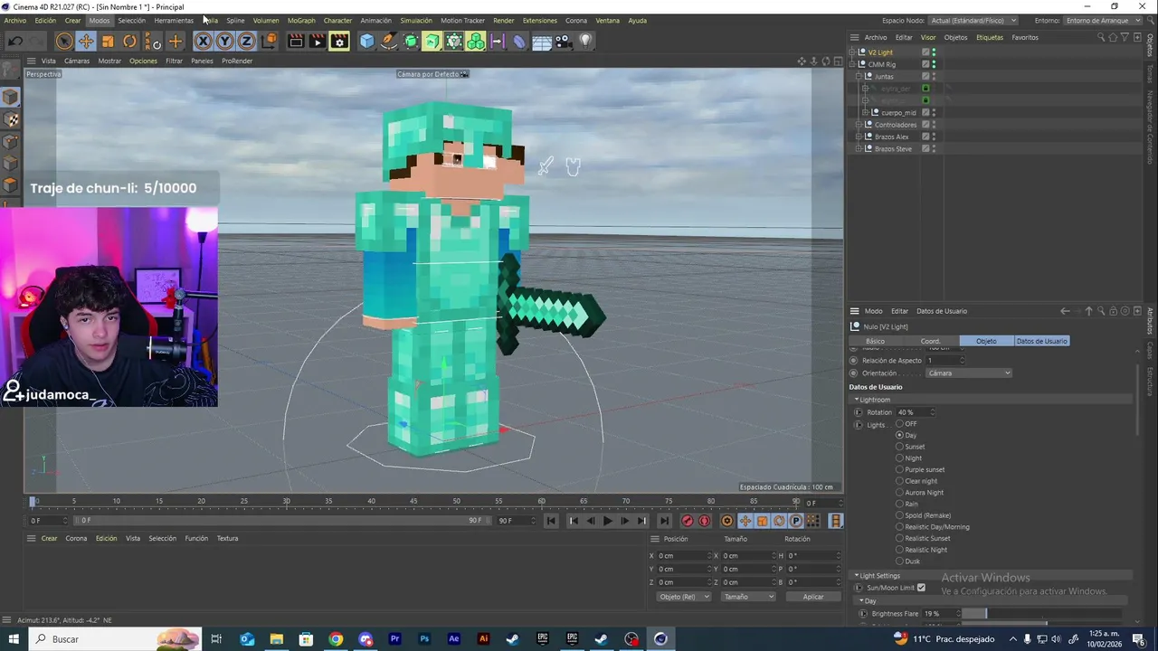This screenshot has height=651, width=1158.
Task: Render the active view
Action: pos(296,41)
